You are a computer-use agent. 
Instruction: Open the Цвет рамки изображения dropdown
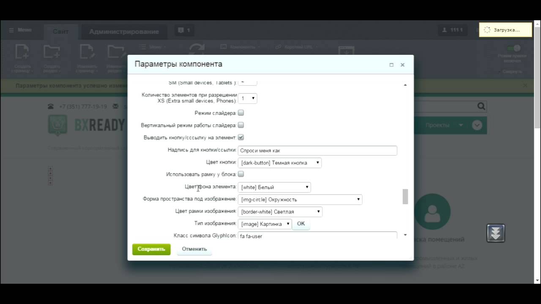[x=280, y=212]
